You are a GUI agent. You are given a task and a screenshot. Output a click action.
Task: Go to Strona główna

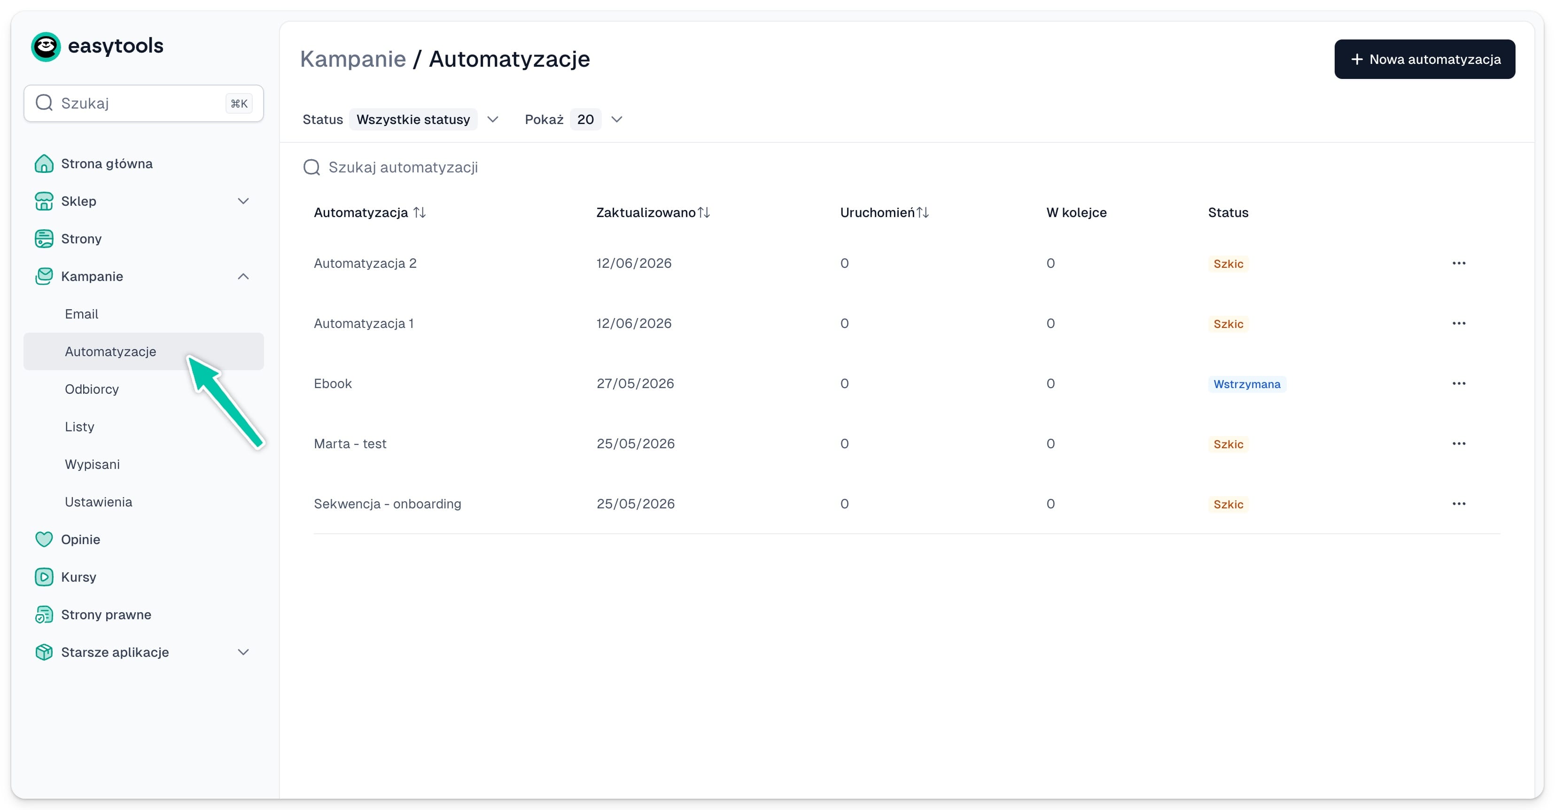pos(143,164)
